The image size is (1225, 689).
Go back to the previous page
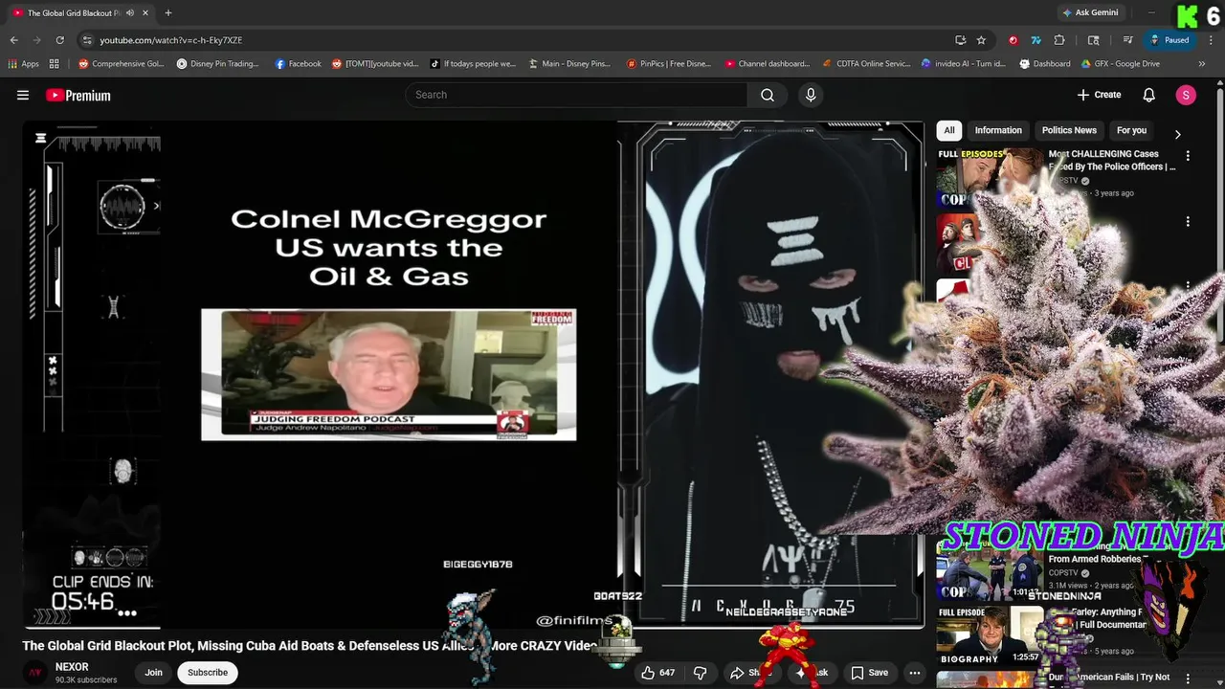(13, 40)
